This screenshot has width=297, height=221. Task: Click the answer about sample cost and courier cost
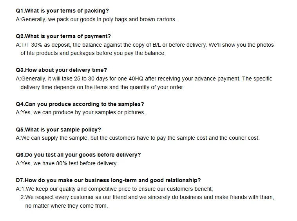[x=138, y=138]
